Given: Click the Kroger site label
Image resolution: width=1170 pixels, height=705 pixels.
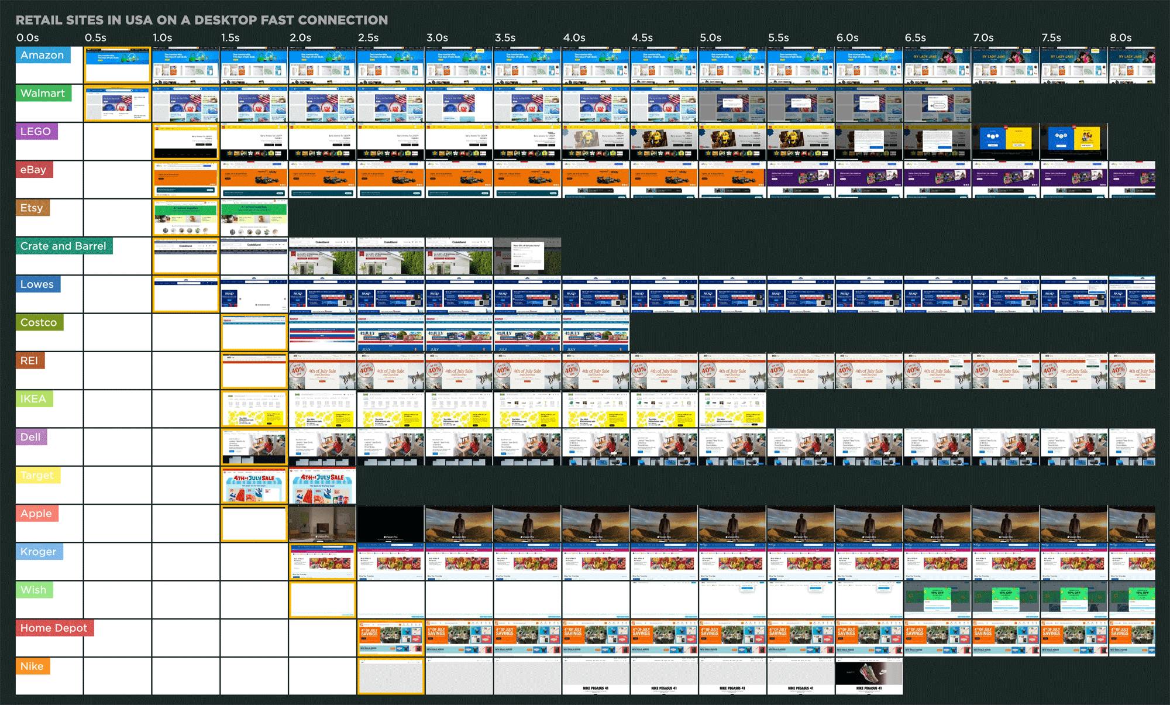Looking at the screenshot, I should [39, 552].
